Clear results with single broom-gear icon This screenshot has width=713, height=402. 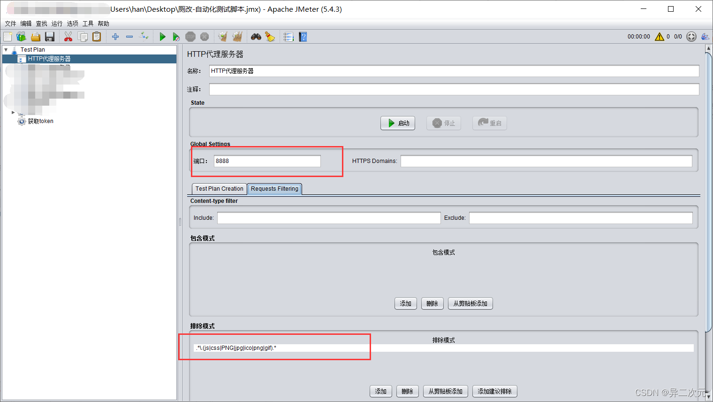click(223, 37)
